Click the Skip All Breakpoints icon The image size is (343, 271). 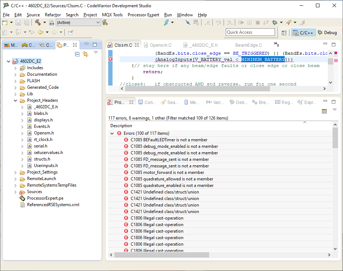coord(188,22)
